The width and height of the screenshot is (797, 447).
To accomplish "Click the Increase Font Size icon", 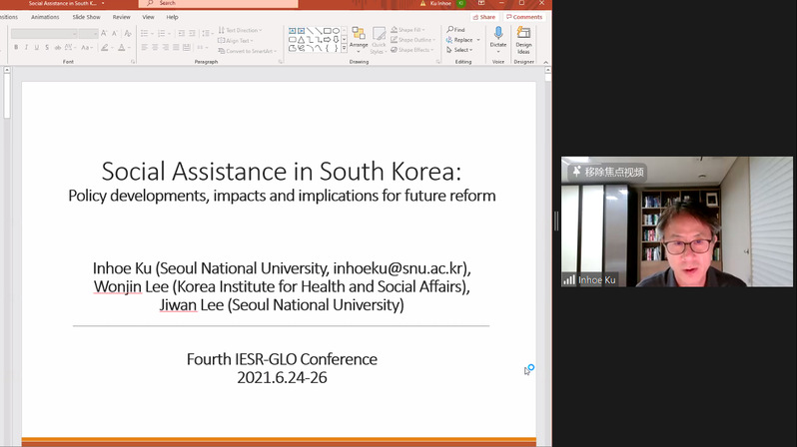I will tap(104, 33).
